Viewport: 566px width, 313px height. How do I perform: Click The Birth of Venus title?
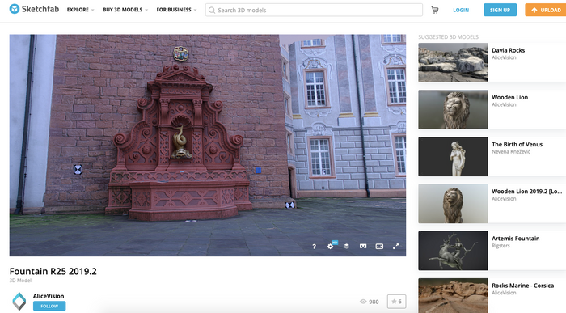point(517,144)
